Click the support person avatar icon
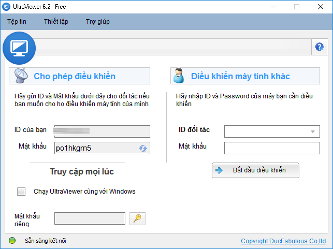This screenshot has height=249, width=333. 179,76
